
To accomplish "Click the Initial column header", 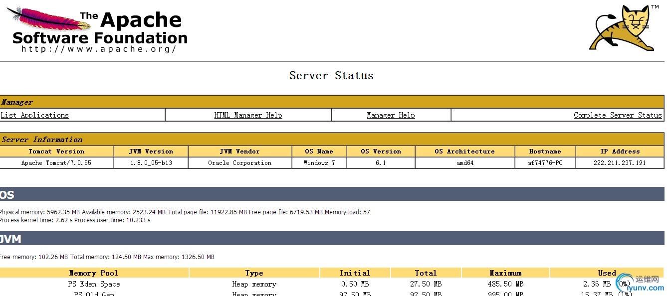I will [x=355, y=273].
